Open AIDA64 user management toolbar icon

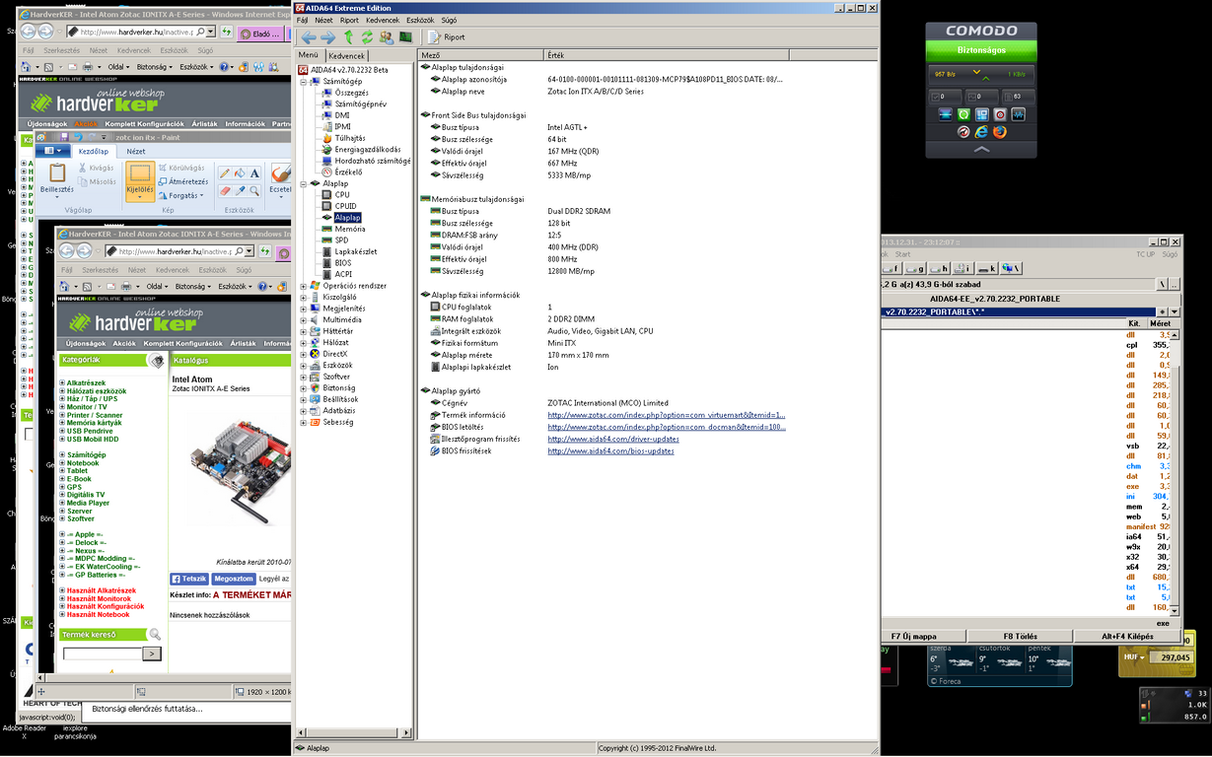click(386, 37)
